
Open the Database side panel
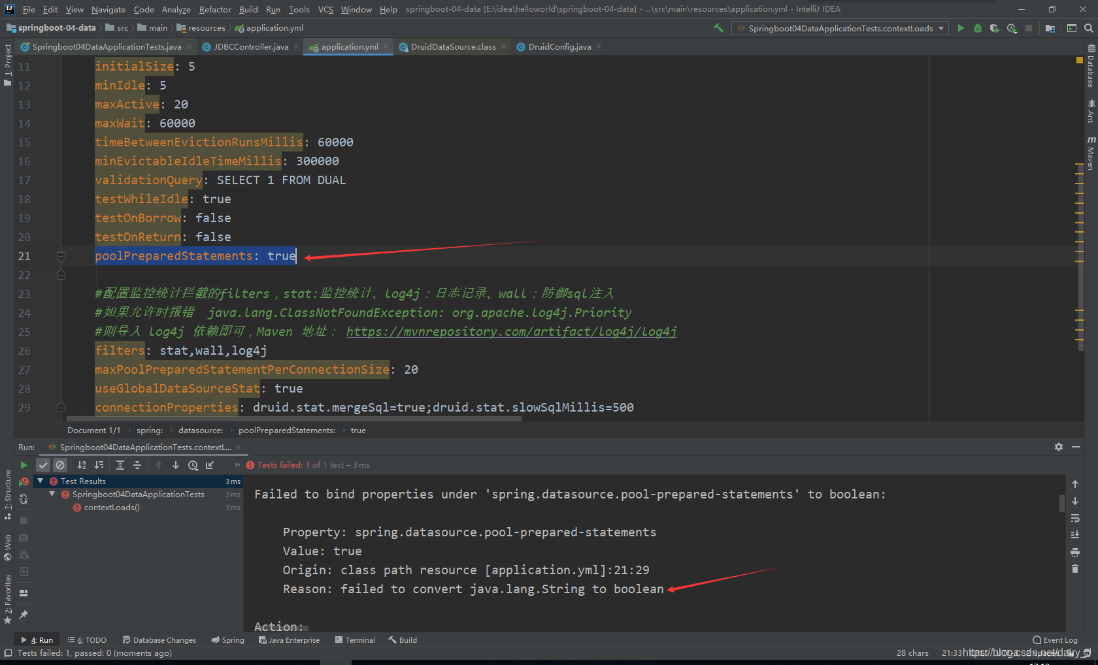tap(1091, 66)
